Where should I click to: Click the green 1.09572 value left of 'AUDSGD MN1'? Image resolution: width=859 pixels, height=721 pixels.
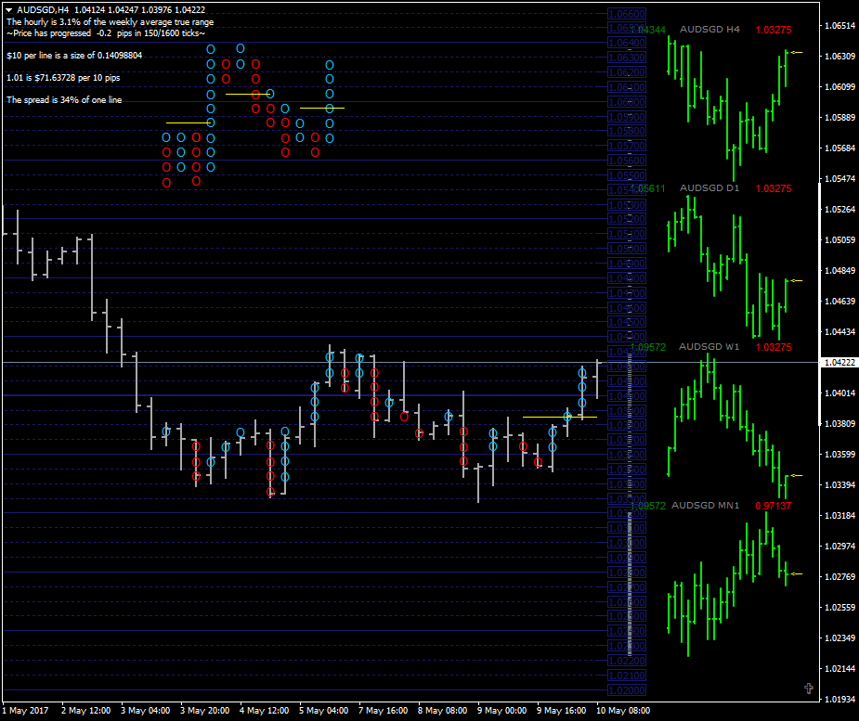coord(647,507)
